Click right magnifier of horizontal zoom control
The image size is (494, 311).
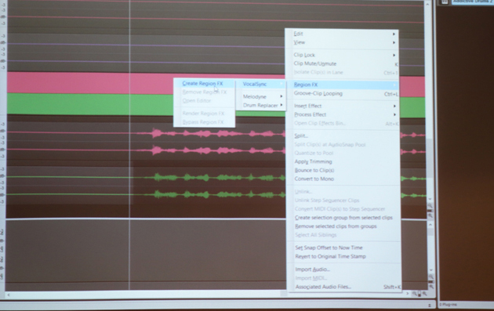[425, 294]
